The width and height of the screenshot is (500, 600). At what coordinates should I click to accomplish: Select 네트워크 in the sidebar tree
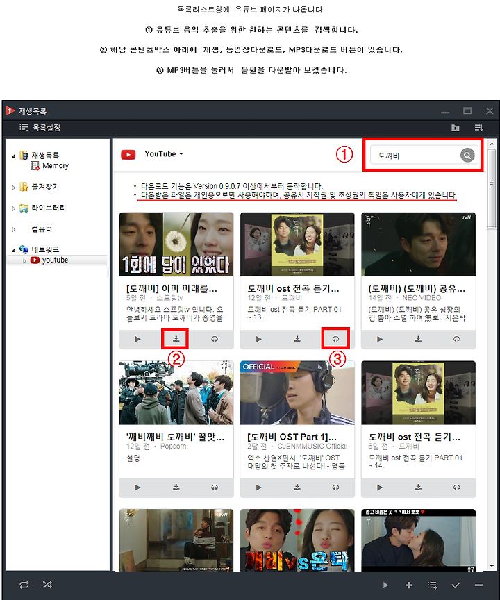40,249
